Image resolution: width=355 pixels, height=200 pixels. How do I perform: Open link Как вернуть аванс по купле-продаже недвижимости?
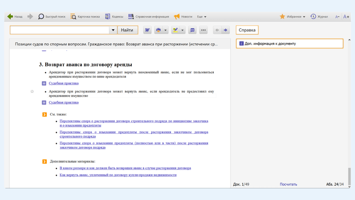[118, 175]
